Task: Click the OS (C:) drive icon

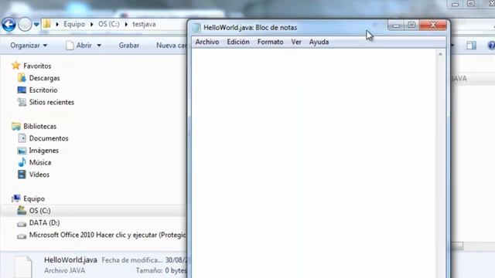Action: 22,210
